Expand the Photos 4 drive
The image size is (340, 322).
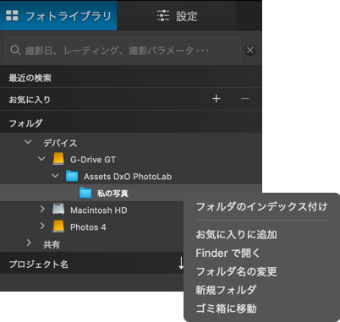pyautogui.click(x=42, y=226)
